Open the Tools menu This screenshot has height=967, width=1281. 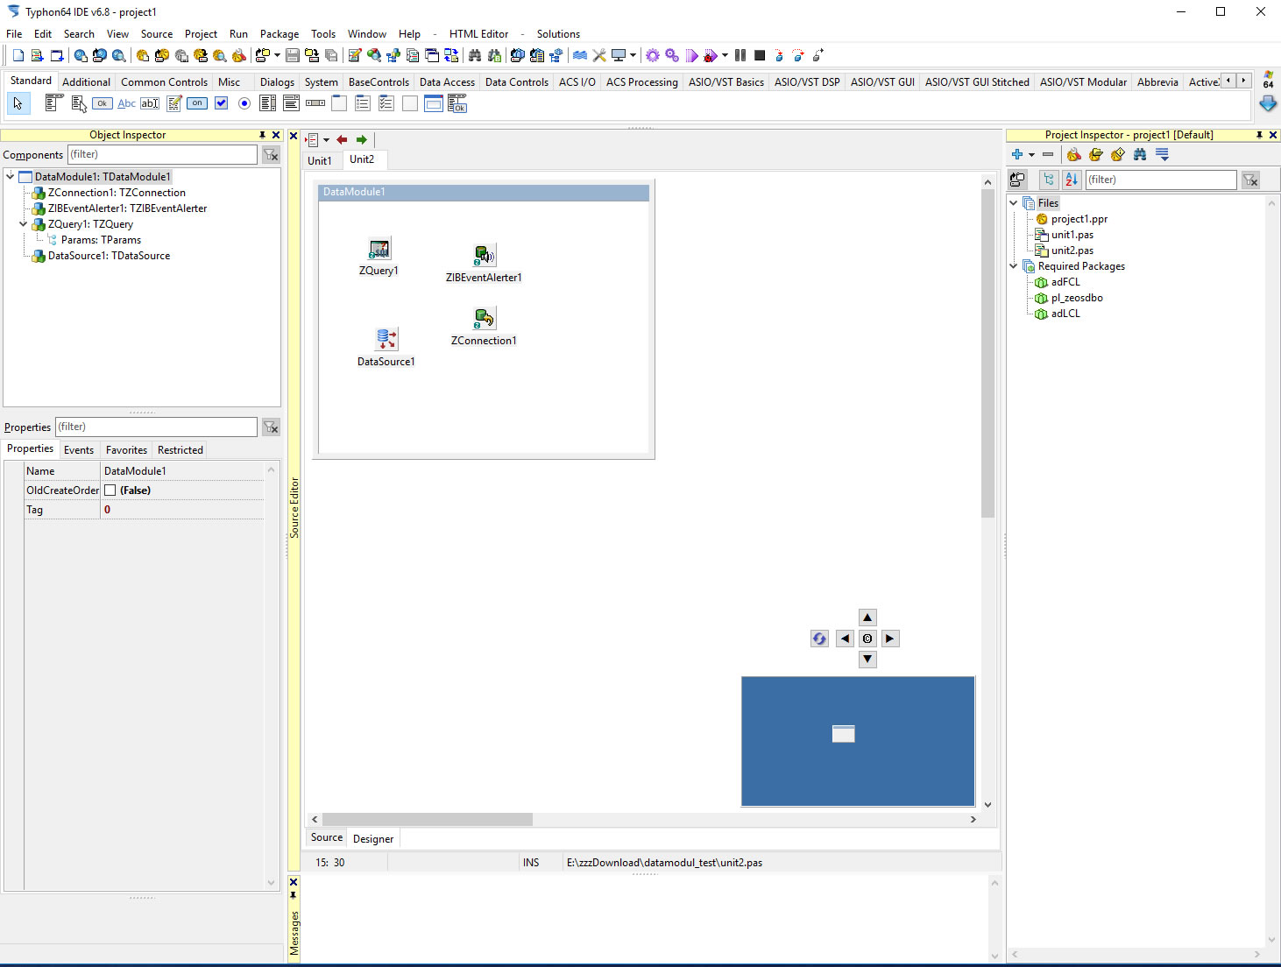pos(323,34)
